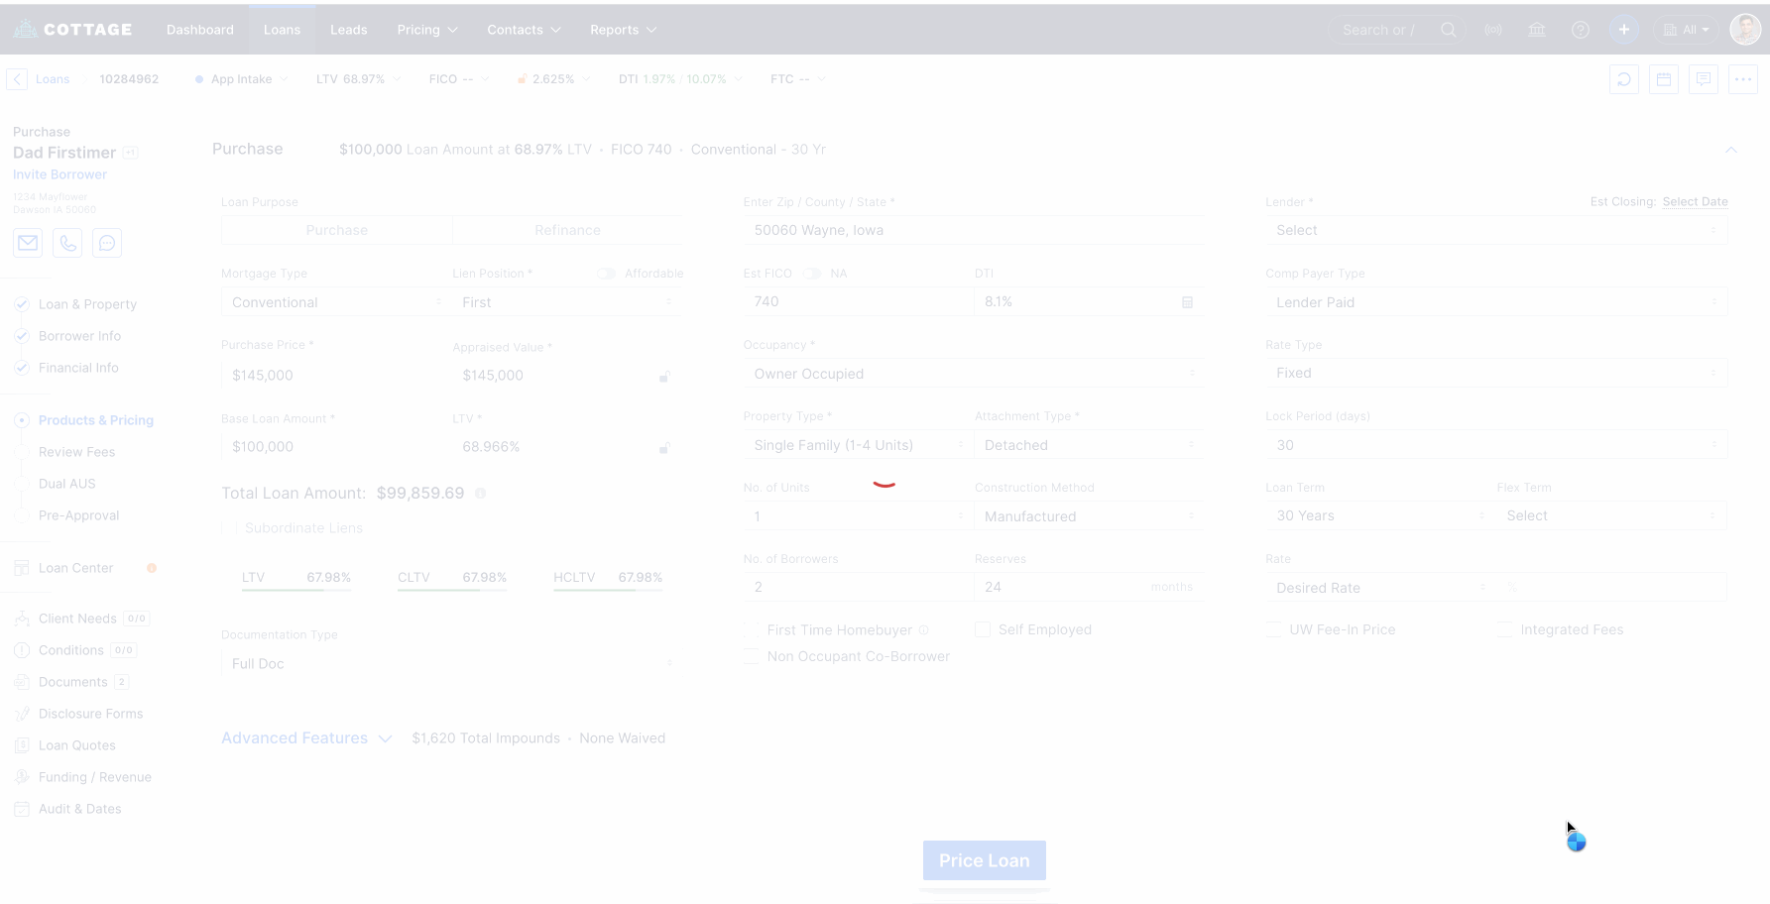Screen dimensions: 1770x904
Task: Click the add borrower icon beside Dad Firstimer
Action: [x=130, y=153]
